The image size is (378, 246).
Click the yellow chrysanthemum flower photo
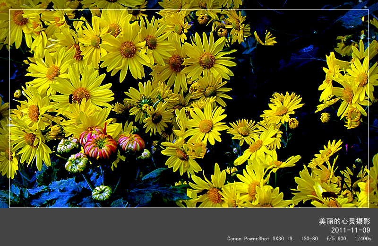click(x=189, y=104)
